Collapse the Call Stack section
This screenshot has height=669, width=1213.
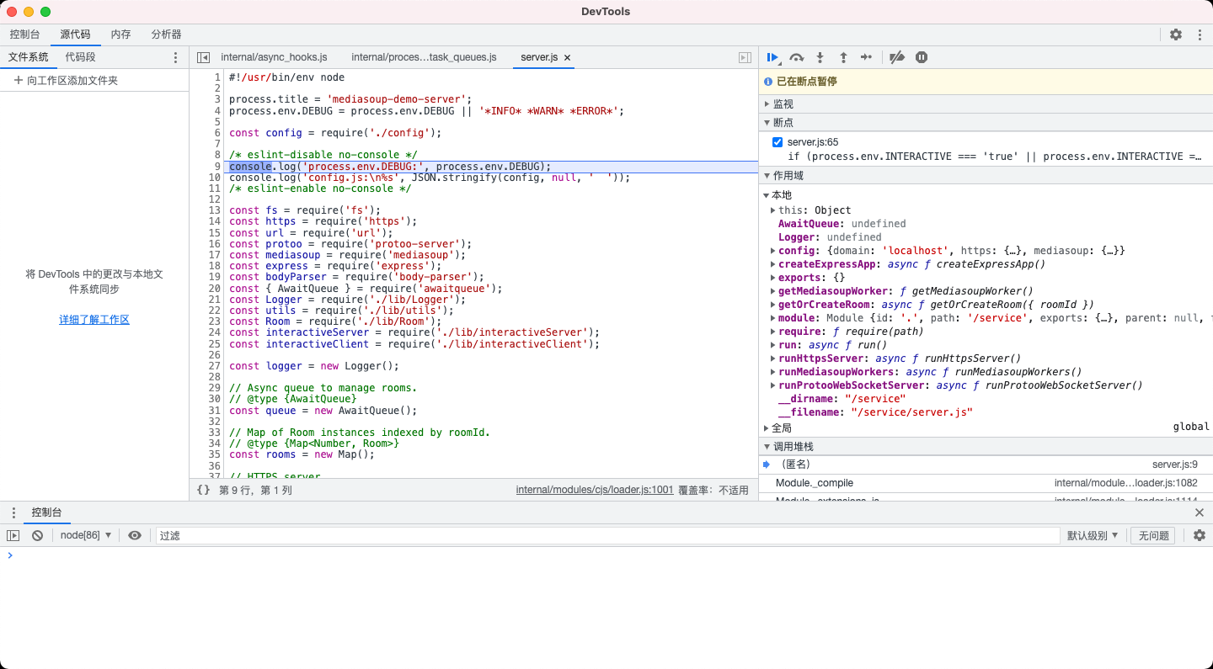pos(986,447)
